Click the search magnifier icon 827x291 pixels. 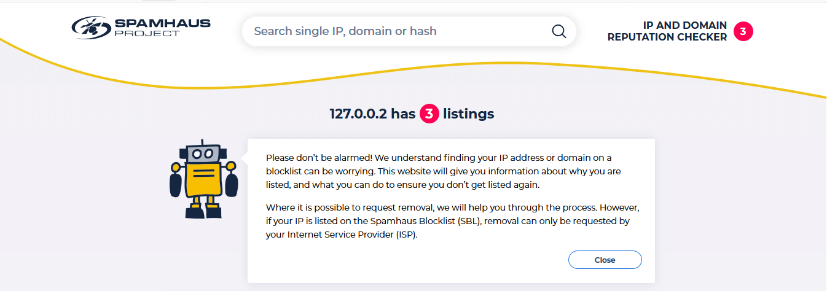tap(559, 31)
